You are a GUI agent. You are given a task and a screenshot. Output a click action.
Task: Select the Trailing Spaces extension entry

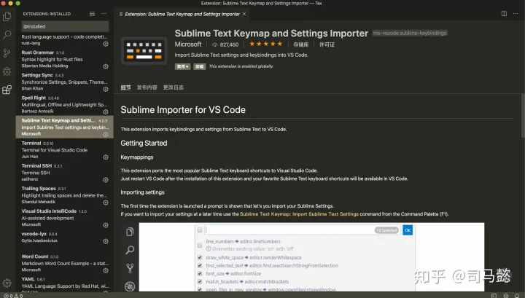[x=65, y=195]
